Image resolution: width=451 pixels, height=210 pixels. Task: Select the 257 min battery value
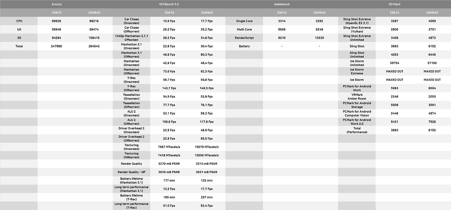click(x=206, y=198)
